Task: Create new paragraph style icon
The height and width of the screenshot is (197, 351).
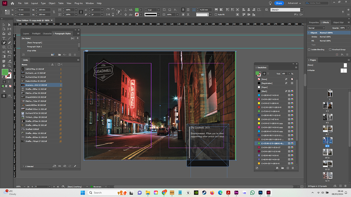Action: point(70,55)
